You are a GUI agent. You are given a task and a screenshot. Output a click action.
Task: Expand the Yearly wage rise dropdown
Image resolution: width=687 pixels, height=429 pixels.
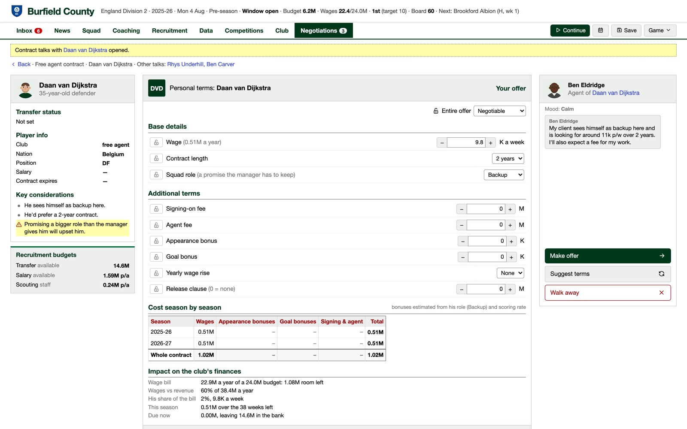click(511, 273)
